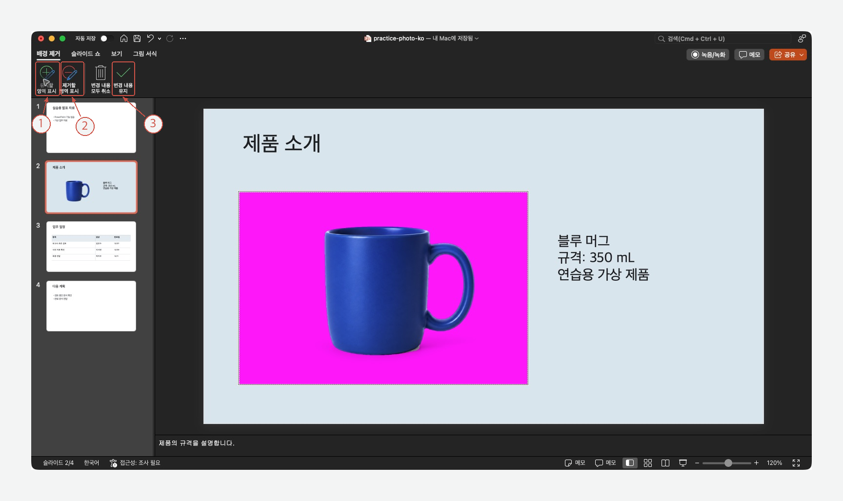Go to Home icon in title bar
This screenshot has width=843, height=501.
click(x=124, y=39)
